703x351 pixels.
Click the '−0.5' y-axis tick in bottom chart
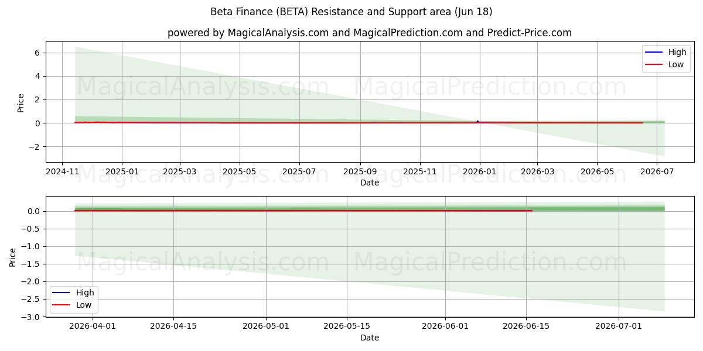click(30, 229)
